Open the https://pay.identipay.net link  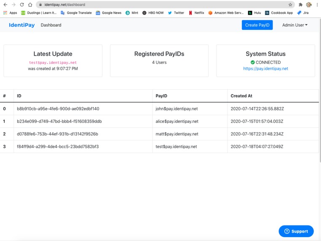265,69
